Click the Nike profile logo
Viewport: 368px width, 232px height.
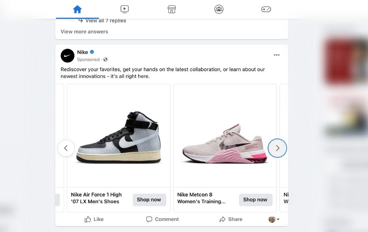(67, 56)
